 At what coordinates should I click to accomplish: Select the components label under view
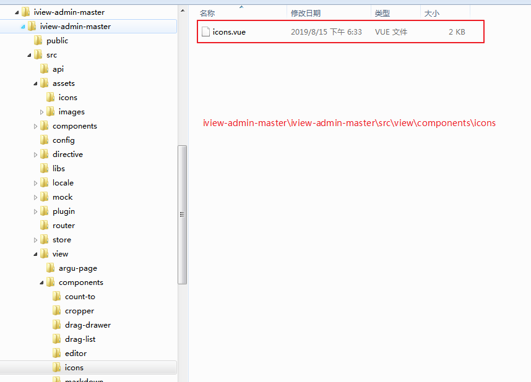81,282
